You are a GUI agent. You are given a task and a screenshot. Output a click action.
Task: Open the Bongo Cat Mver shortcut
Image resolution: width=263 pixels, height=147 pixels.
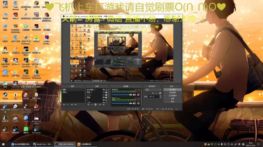click(x=36, y=120)
